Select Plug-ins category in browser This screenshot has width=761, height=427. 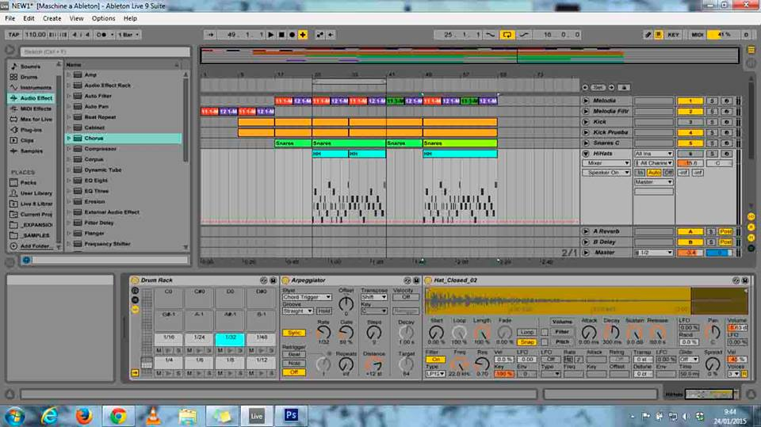pyautogui.click(x=31, y=130)
